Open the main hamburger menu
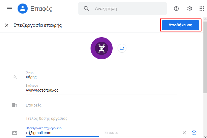 coord(9,9)
